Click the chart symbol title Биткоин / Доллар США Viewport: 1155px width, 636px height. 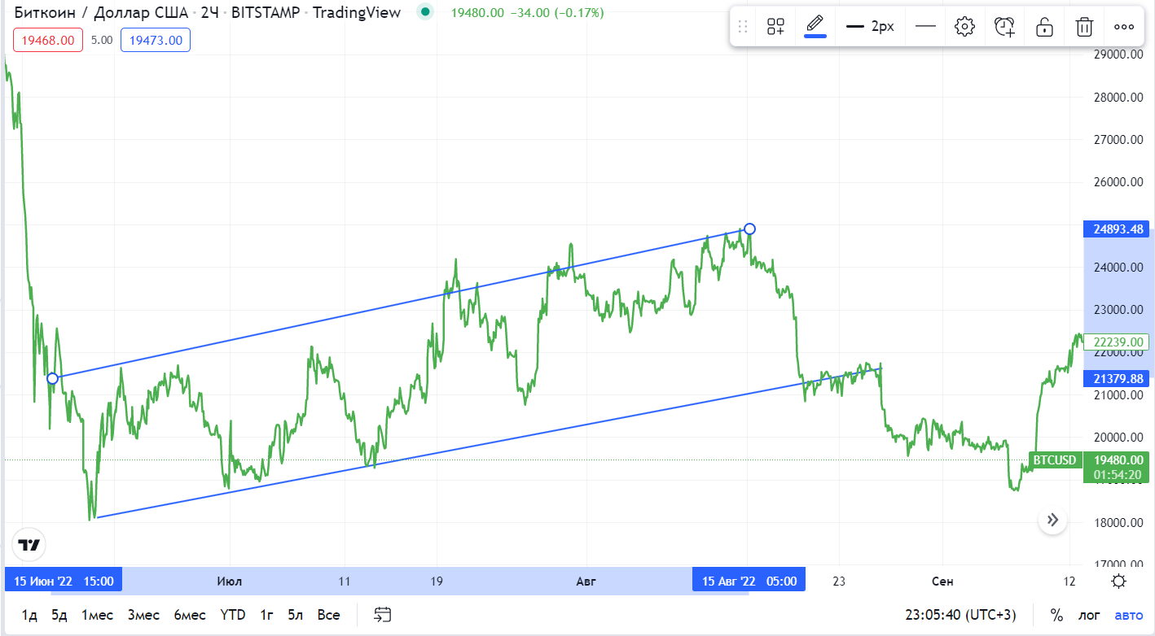click(x=101, y=12)
